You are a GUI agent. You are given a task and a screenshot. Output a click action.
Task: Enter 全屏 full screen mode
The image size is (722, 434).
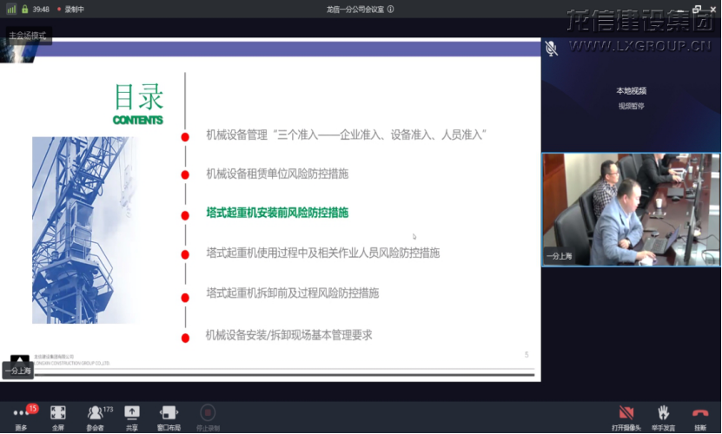[x=58, y=413]
